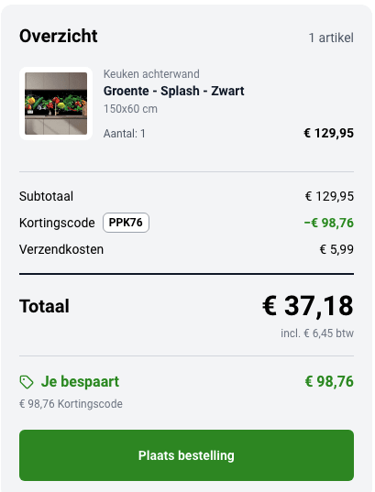Click the € 98,76 Kortingscode breakdown text
This screenshot has height=492, width=375.
pyautogui.click(x=71, y=404)
